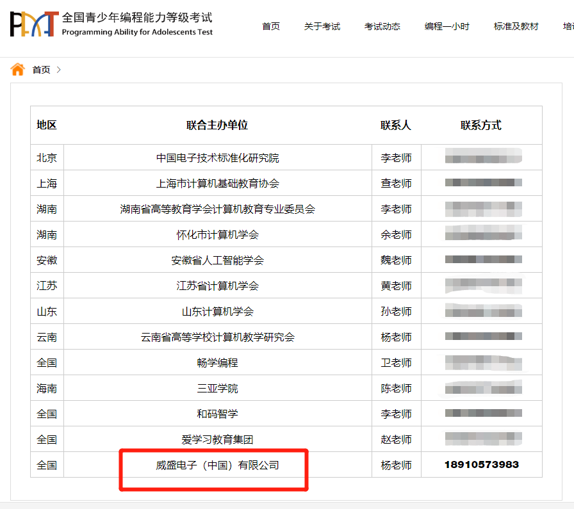Select 编程一小时 in the navigation bar

click(447, 26)
